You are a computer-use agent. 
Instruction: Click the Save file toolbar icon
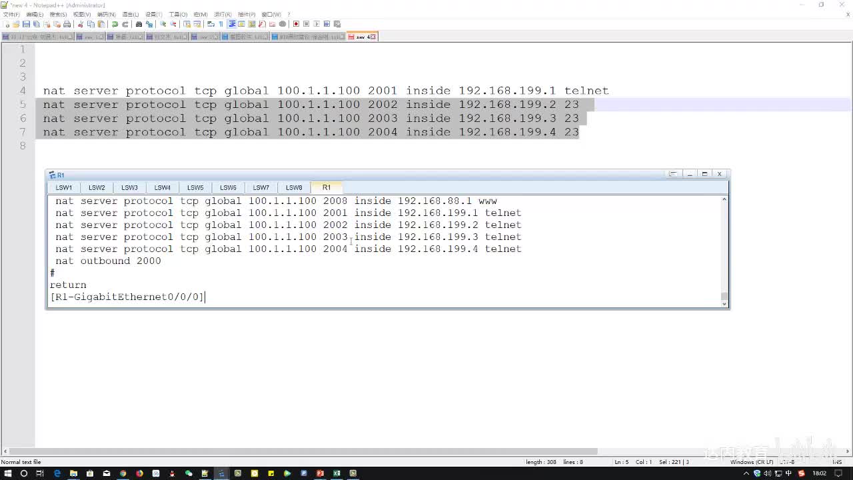26,24
